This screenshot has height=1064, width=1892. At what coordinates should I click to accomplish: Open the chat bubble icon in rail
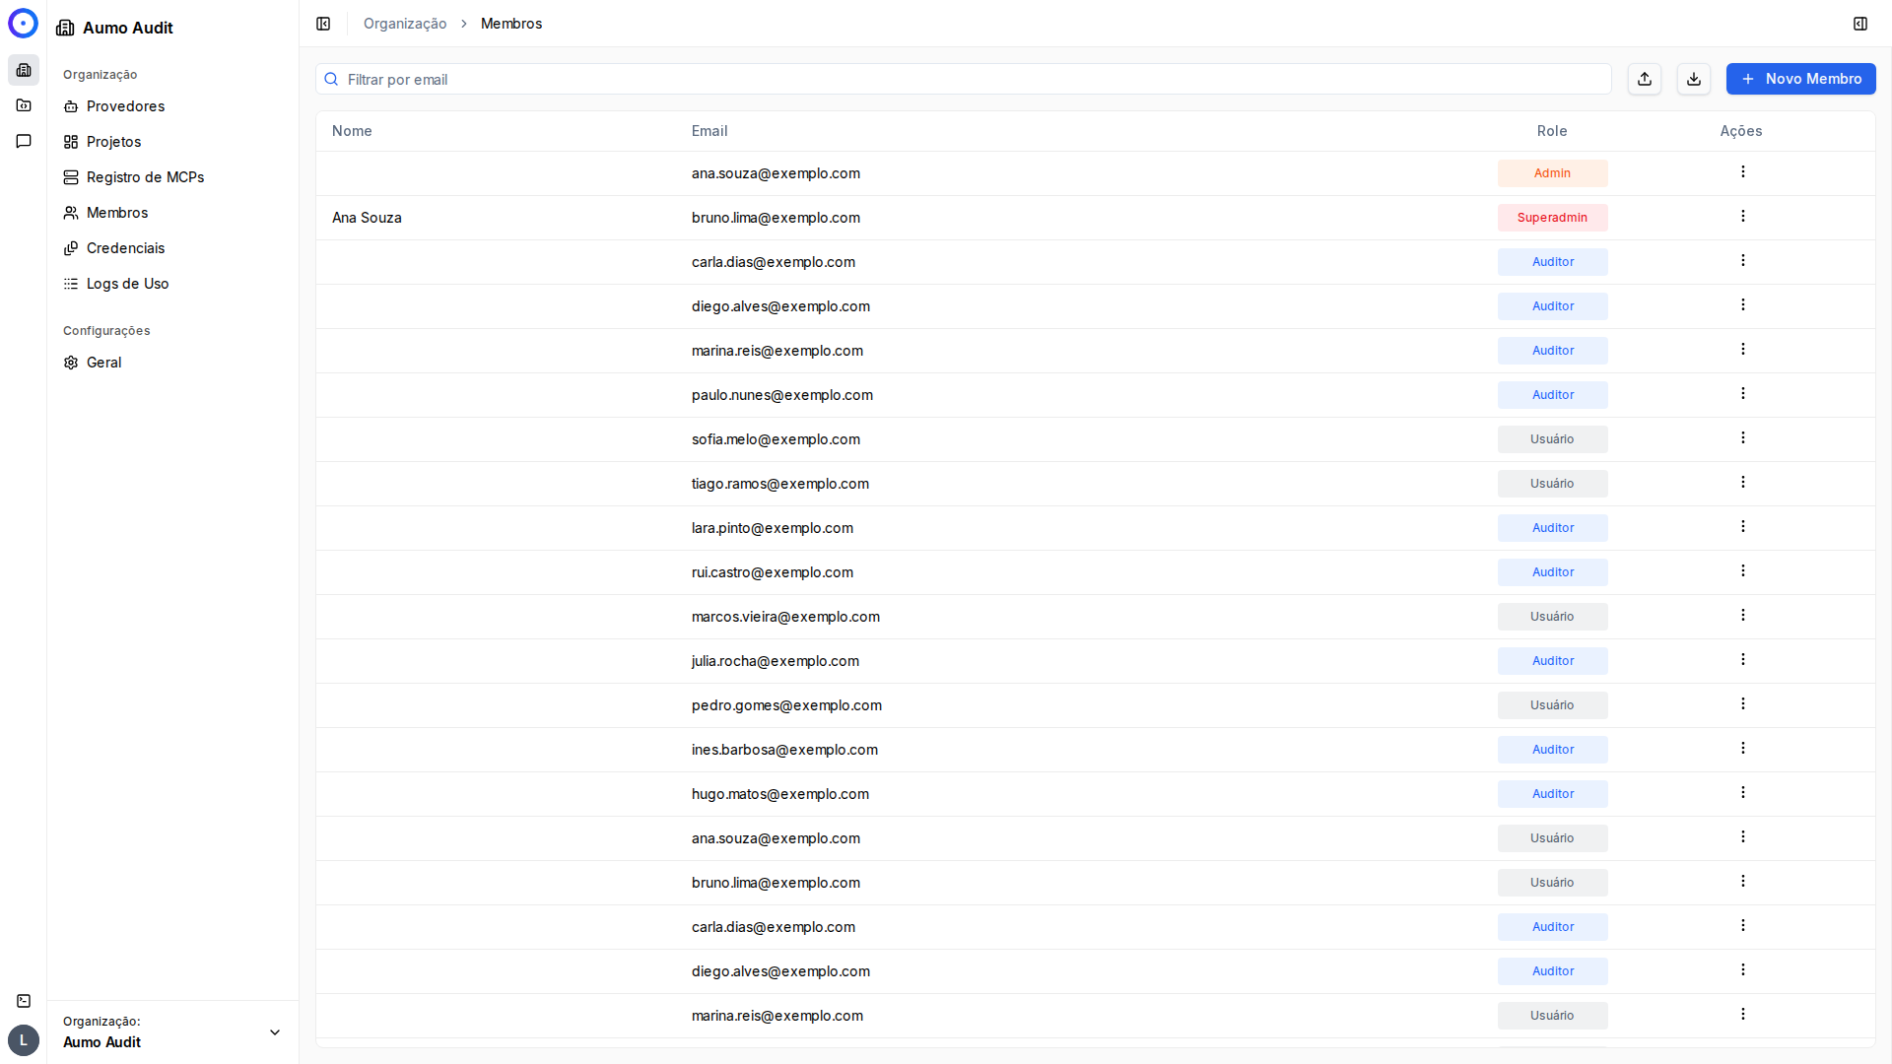point(24,141)
